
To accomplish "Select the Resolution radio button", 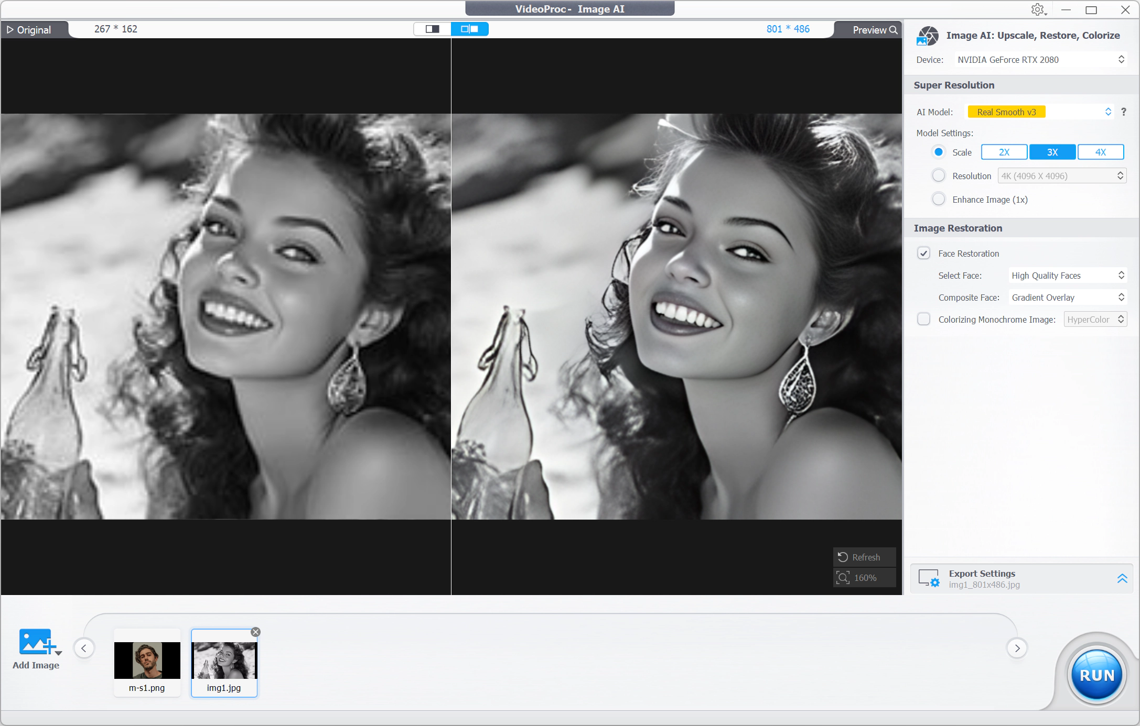I will coord(938,175).
